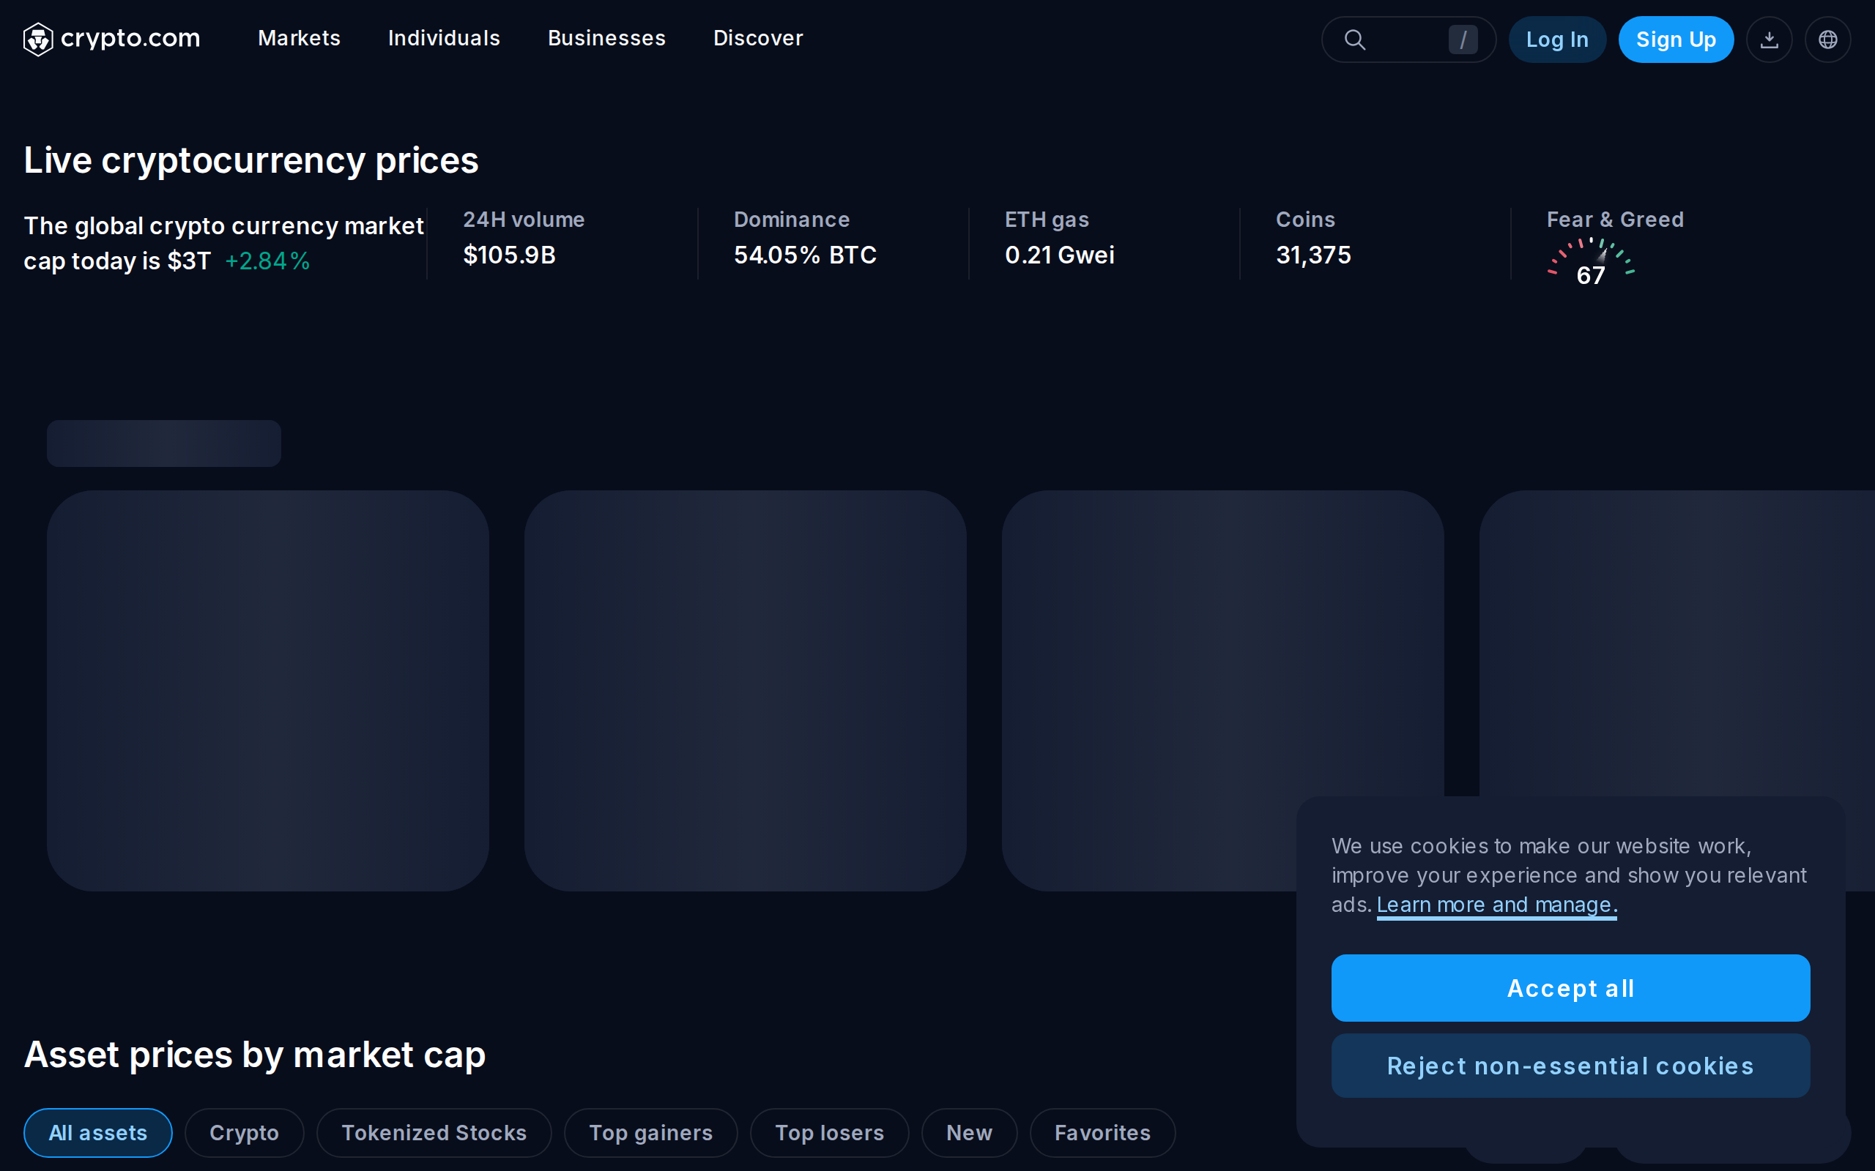This screenshot has width=1875, height=1171.
Task: Select the Crypto filter tab
Action: (244, 1132)
